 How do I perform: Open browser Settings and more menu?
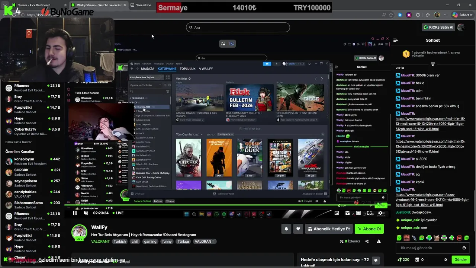coord(445,15)
